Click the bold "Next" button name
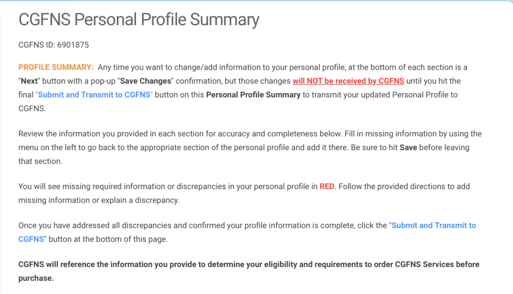This screenshot has height=294, width=513. 29,81
